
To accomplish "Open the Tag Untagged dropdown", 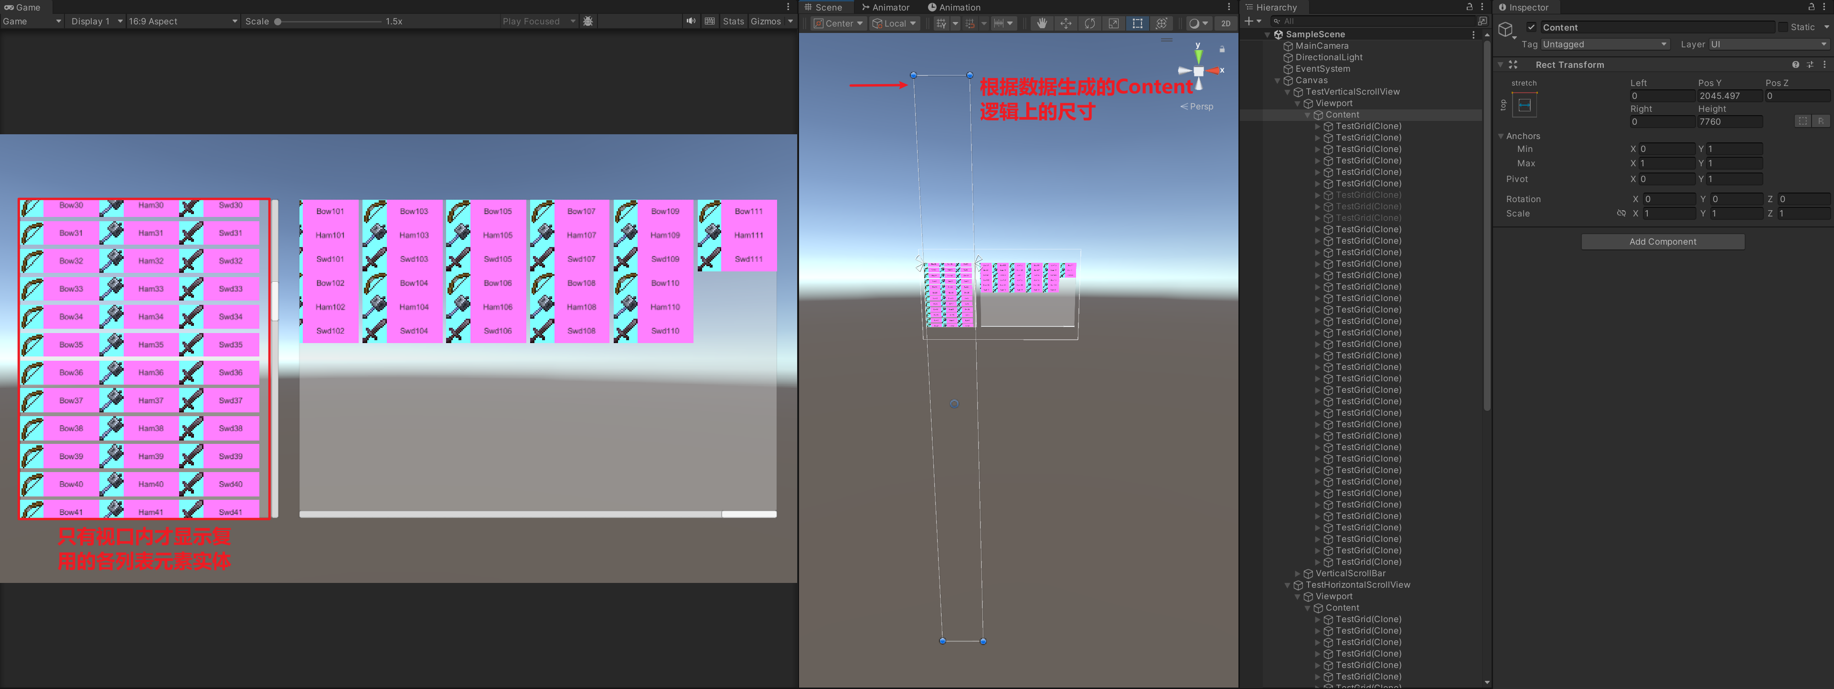I will click(x=1605, y=44).
